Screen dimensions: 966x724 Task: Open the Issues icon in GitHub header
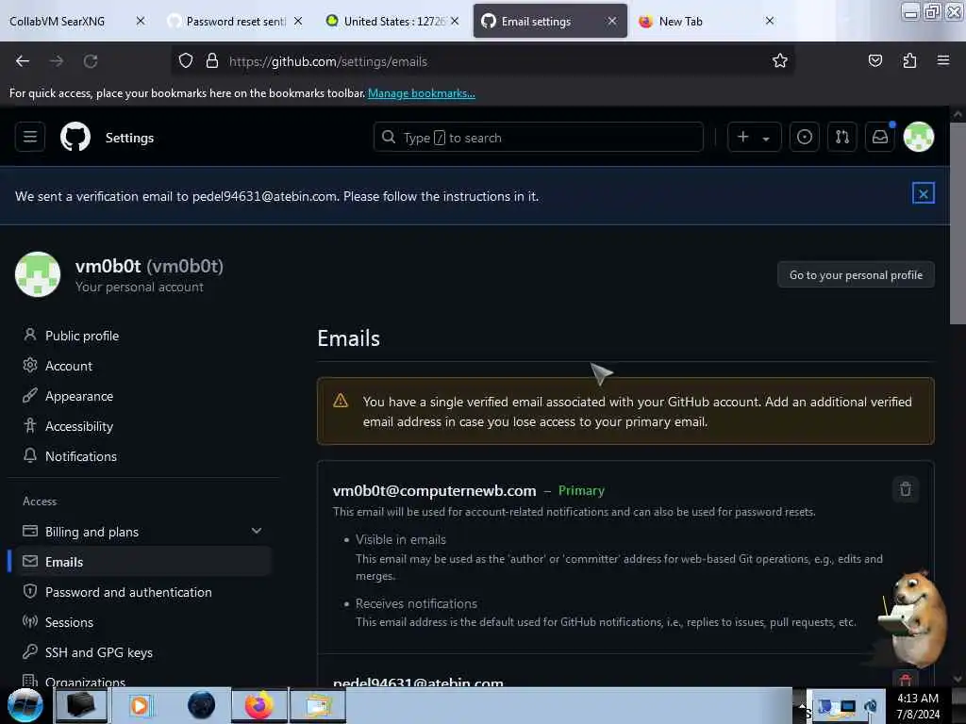click(804, 137)
